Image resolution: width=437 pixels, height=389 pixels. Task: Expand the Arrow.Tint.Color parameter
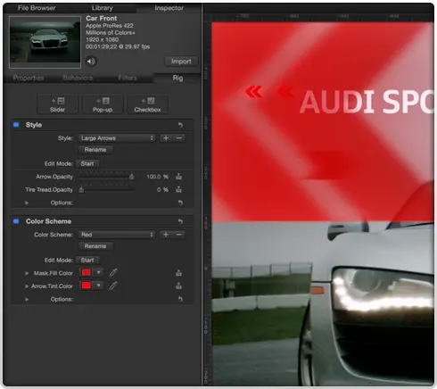coord(27,286)
